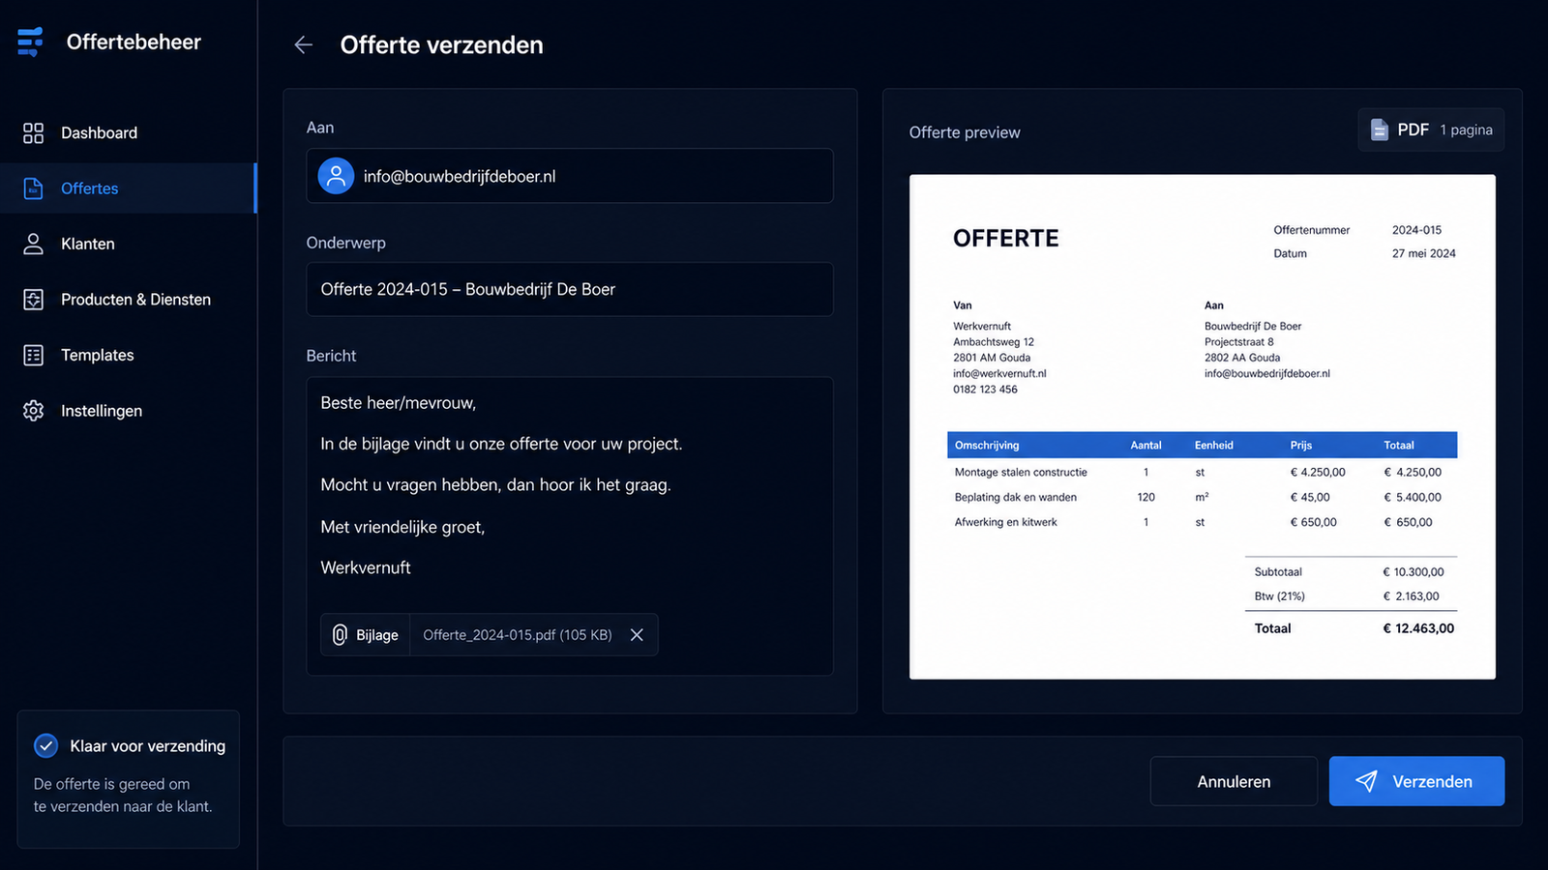Image resolution: width=1548 pixels, height=870 pixels.
Task: Click the recipient avatar icon
Action: 336,176
